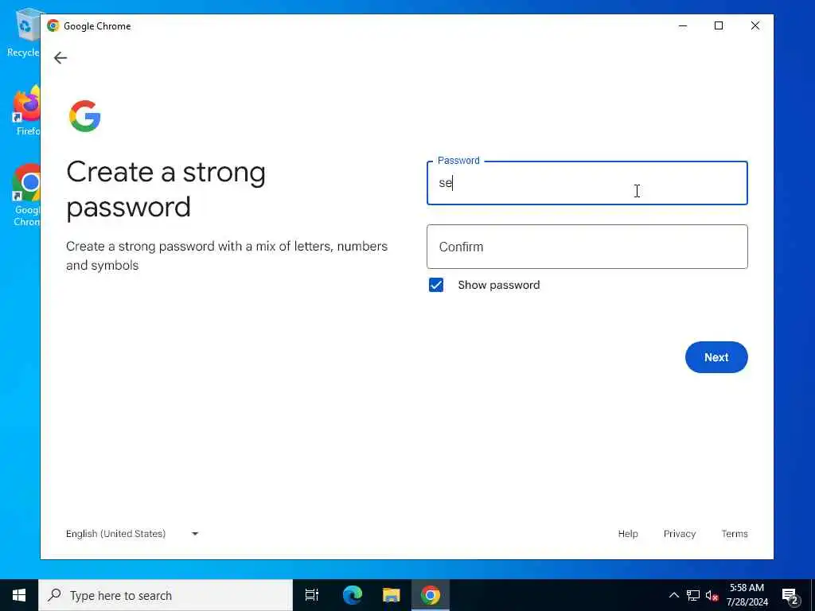Screen dimensions: 815x611
Task: Focus the Password input field
Action: (x=587, y=183)
